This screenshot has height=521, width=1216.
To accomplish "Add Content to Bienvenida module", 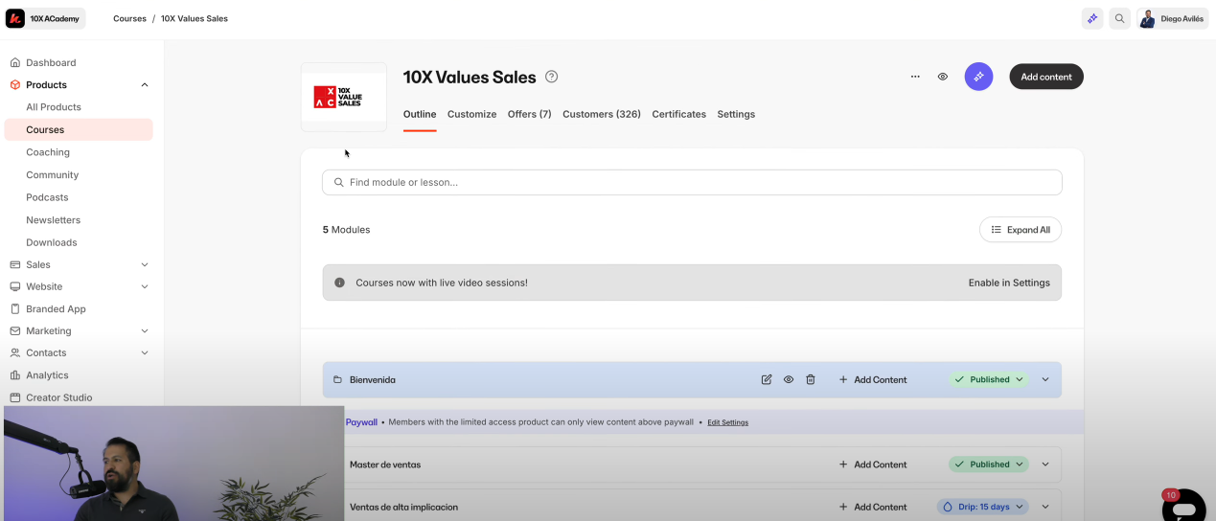I will click(873, 380).
